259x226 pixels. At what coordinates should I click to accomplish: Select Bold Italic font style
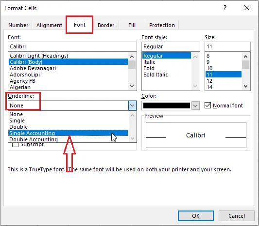tap(167, 75)
